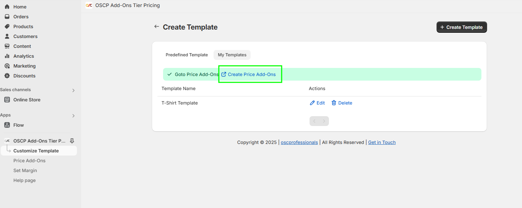Click the Online Store icon

pyautogui.click(x=7, y=100)
